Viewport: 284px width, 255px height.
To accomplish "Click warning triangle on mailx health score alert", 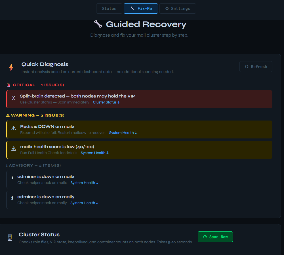I will point(14,149).
